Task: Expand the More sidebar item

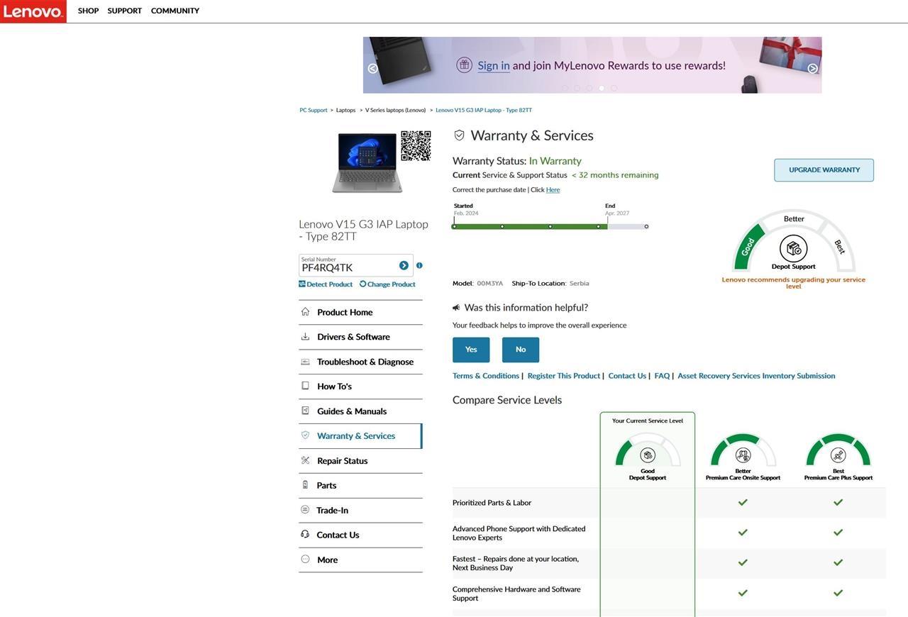Action: pos(360,560)
